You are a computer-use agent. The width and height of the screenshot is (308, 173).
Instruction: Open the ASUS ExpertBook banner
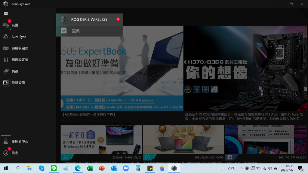point(122,68)
